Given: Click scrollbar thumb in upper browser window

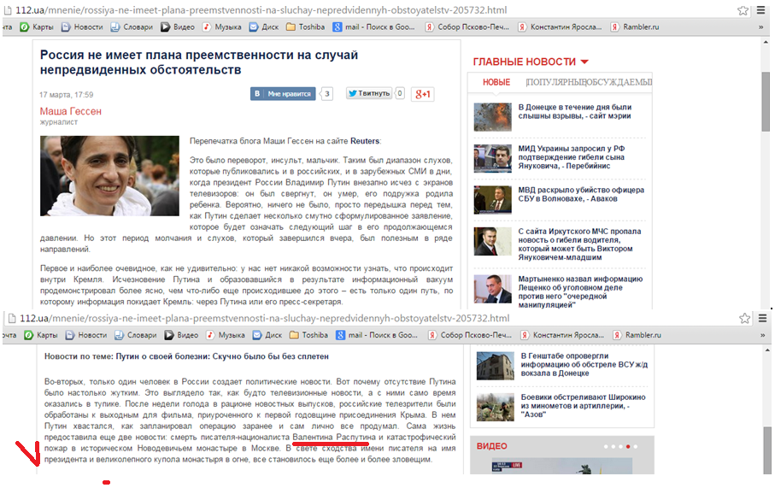Looking at the screenshot, I should (x=766, y=102).
